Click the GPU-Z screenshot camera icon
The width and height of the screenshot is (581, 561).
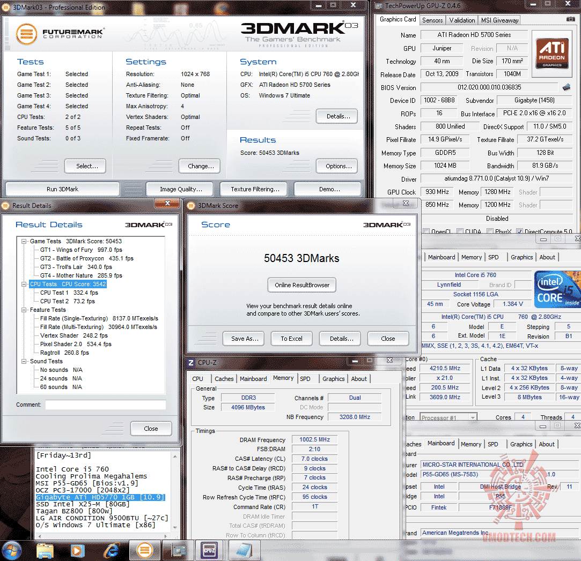pyautogui.click(x=571, y=19)
